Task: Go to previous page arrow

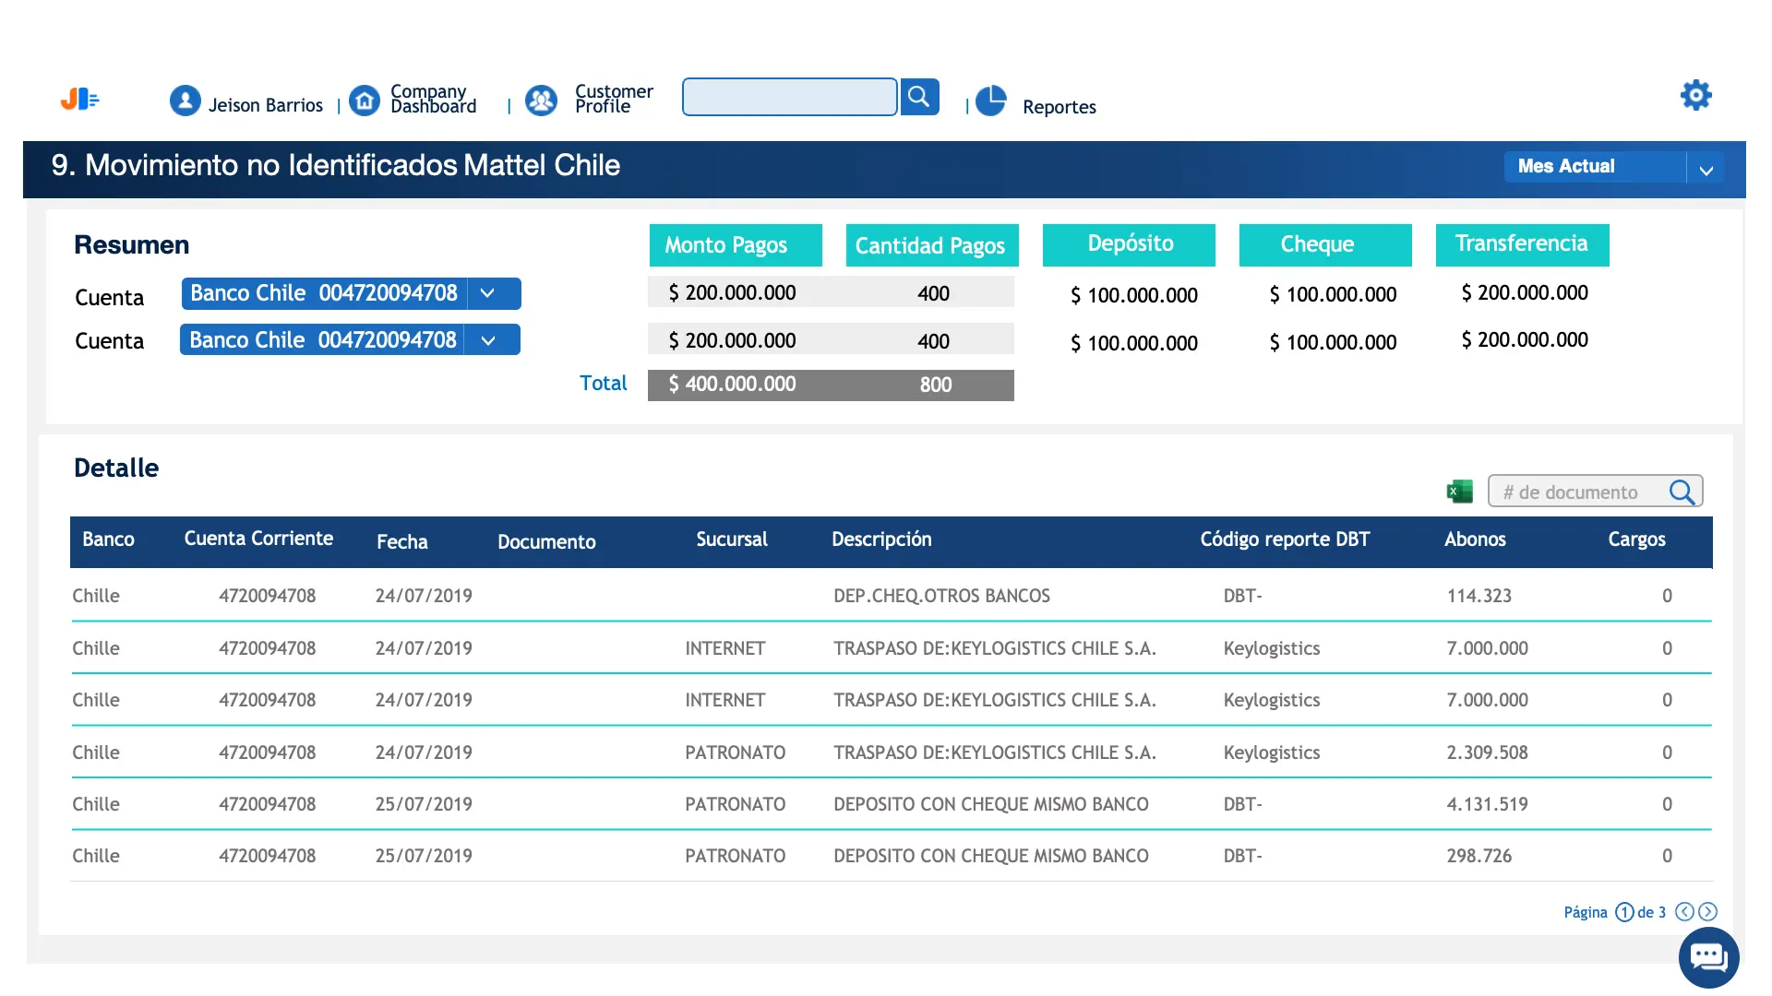Action: [x=1684, y=912]
